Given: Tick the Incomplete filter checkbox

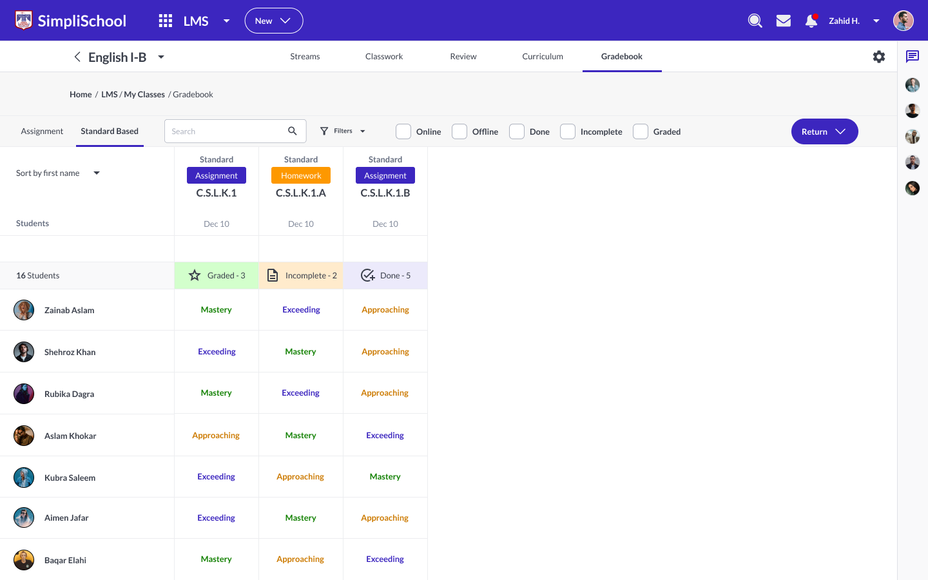Looking at the screenshot, I should coord(568,131).
